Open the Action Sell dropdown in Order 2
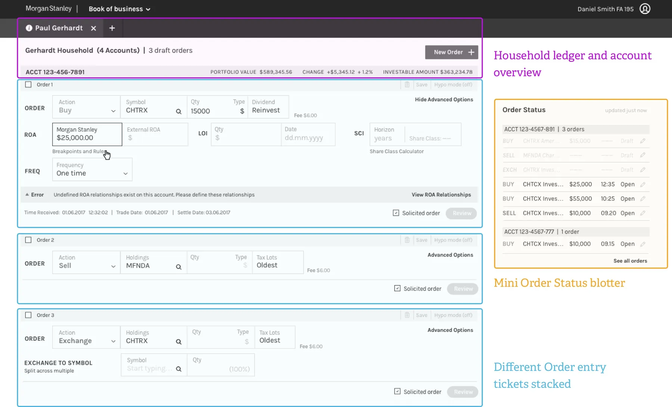Screen dimensions: 672x407 pos(86,262)
